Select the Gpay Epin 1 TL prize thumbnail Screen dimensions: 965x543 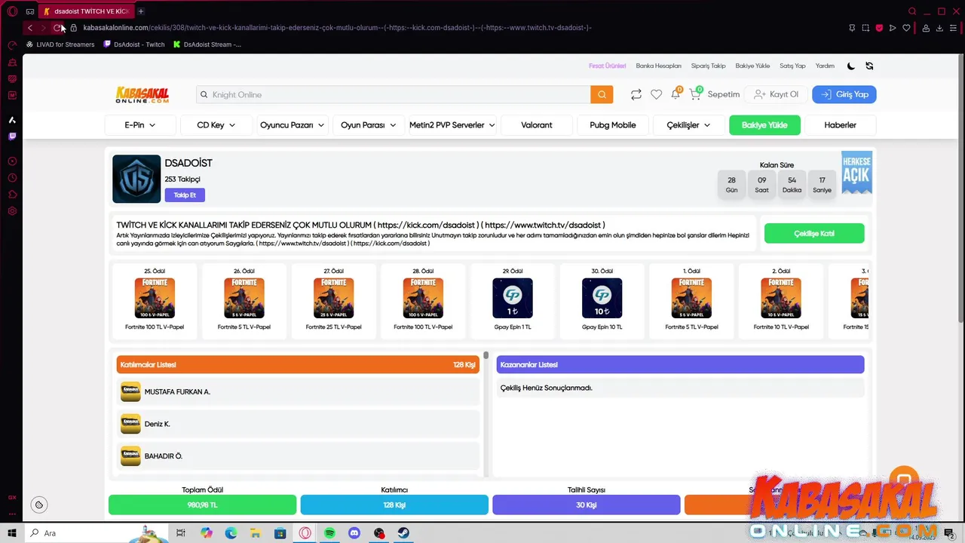click(513, 298)
